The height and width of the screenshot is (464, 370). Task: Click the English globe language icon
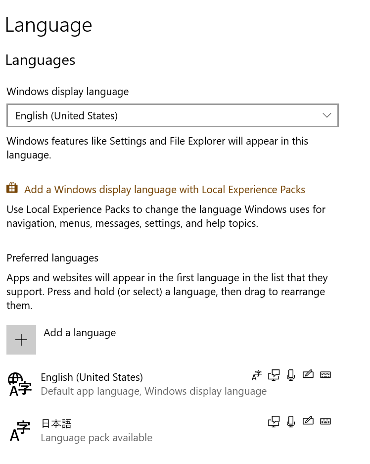(x=19, y=384)
